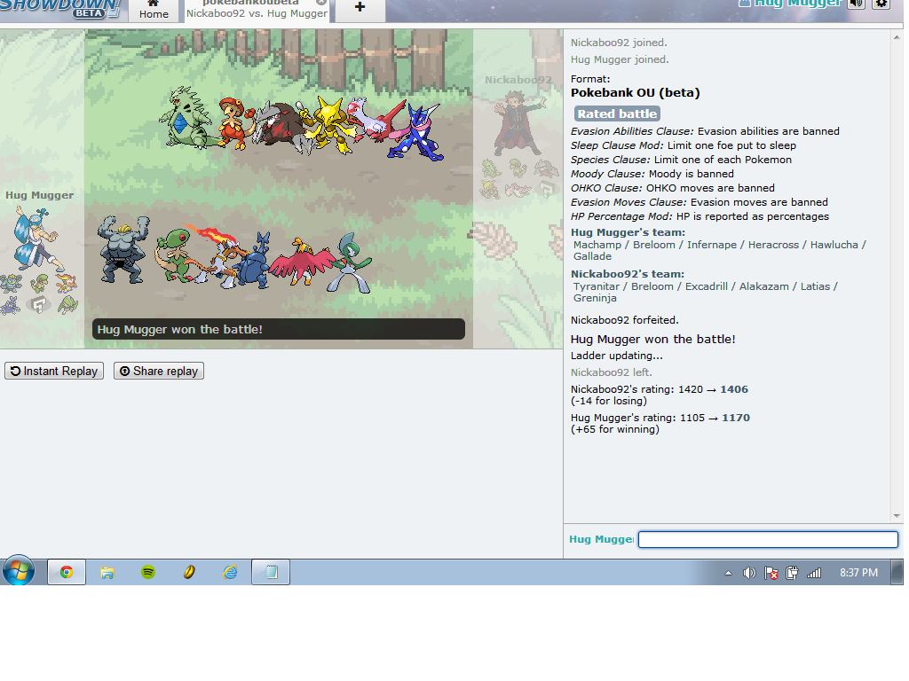Click the small Latias icon under Nickaboo92
Viewport: 909px width, 681px height.
pyautogui.click(x=518, y=190)
